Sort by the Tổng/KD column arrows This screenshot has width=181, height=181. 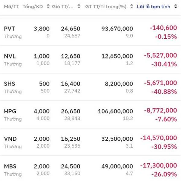48,6
